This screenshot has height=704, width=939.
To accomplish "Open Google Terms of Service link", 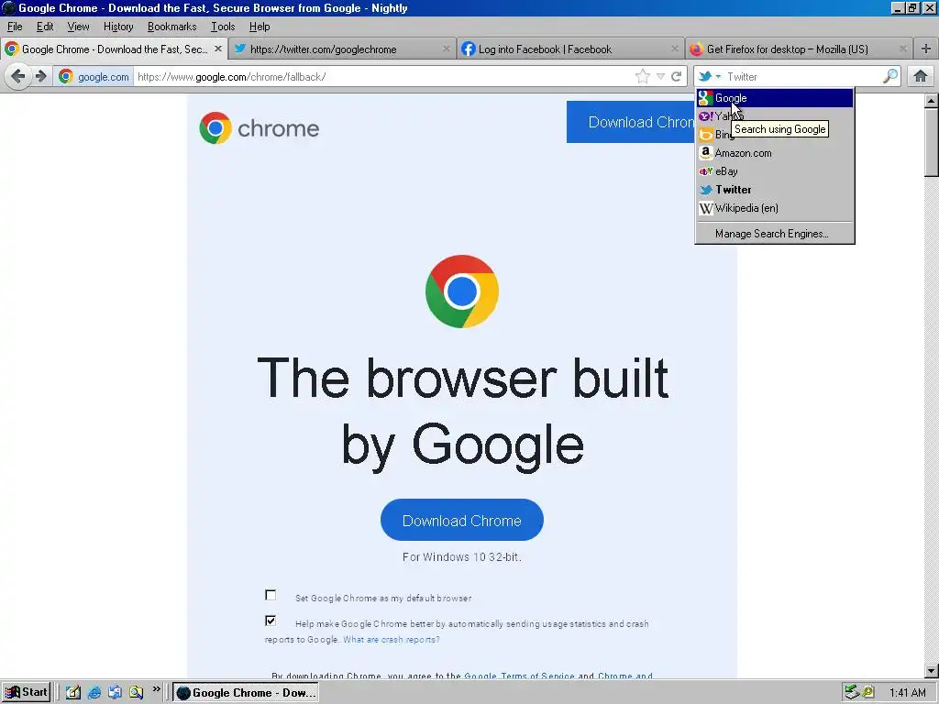I will click(519, 676).
